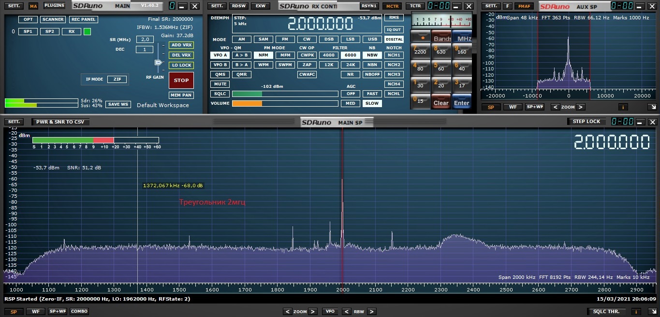The width and height of the screenshot is (660, 317).
Task: Click the S-meter gauge display
Action: pyautogui.click(x=441, y=21)
